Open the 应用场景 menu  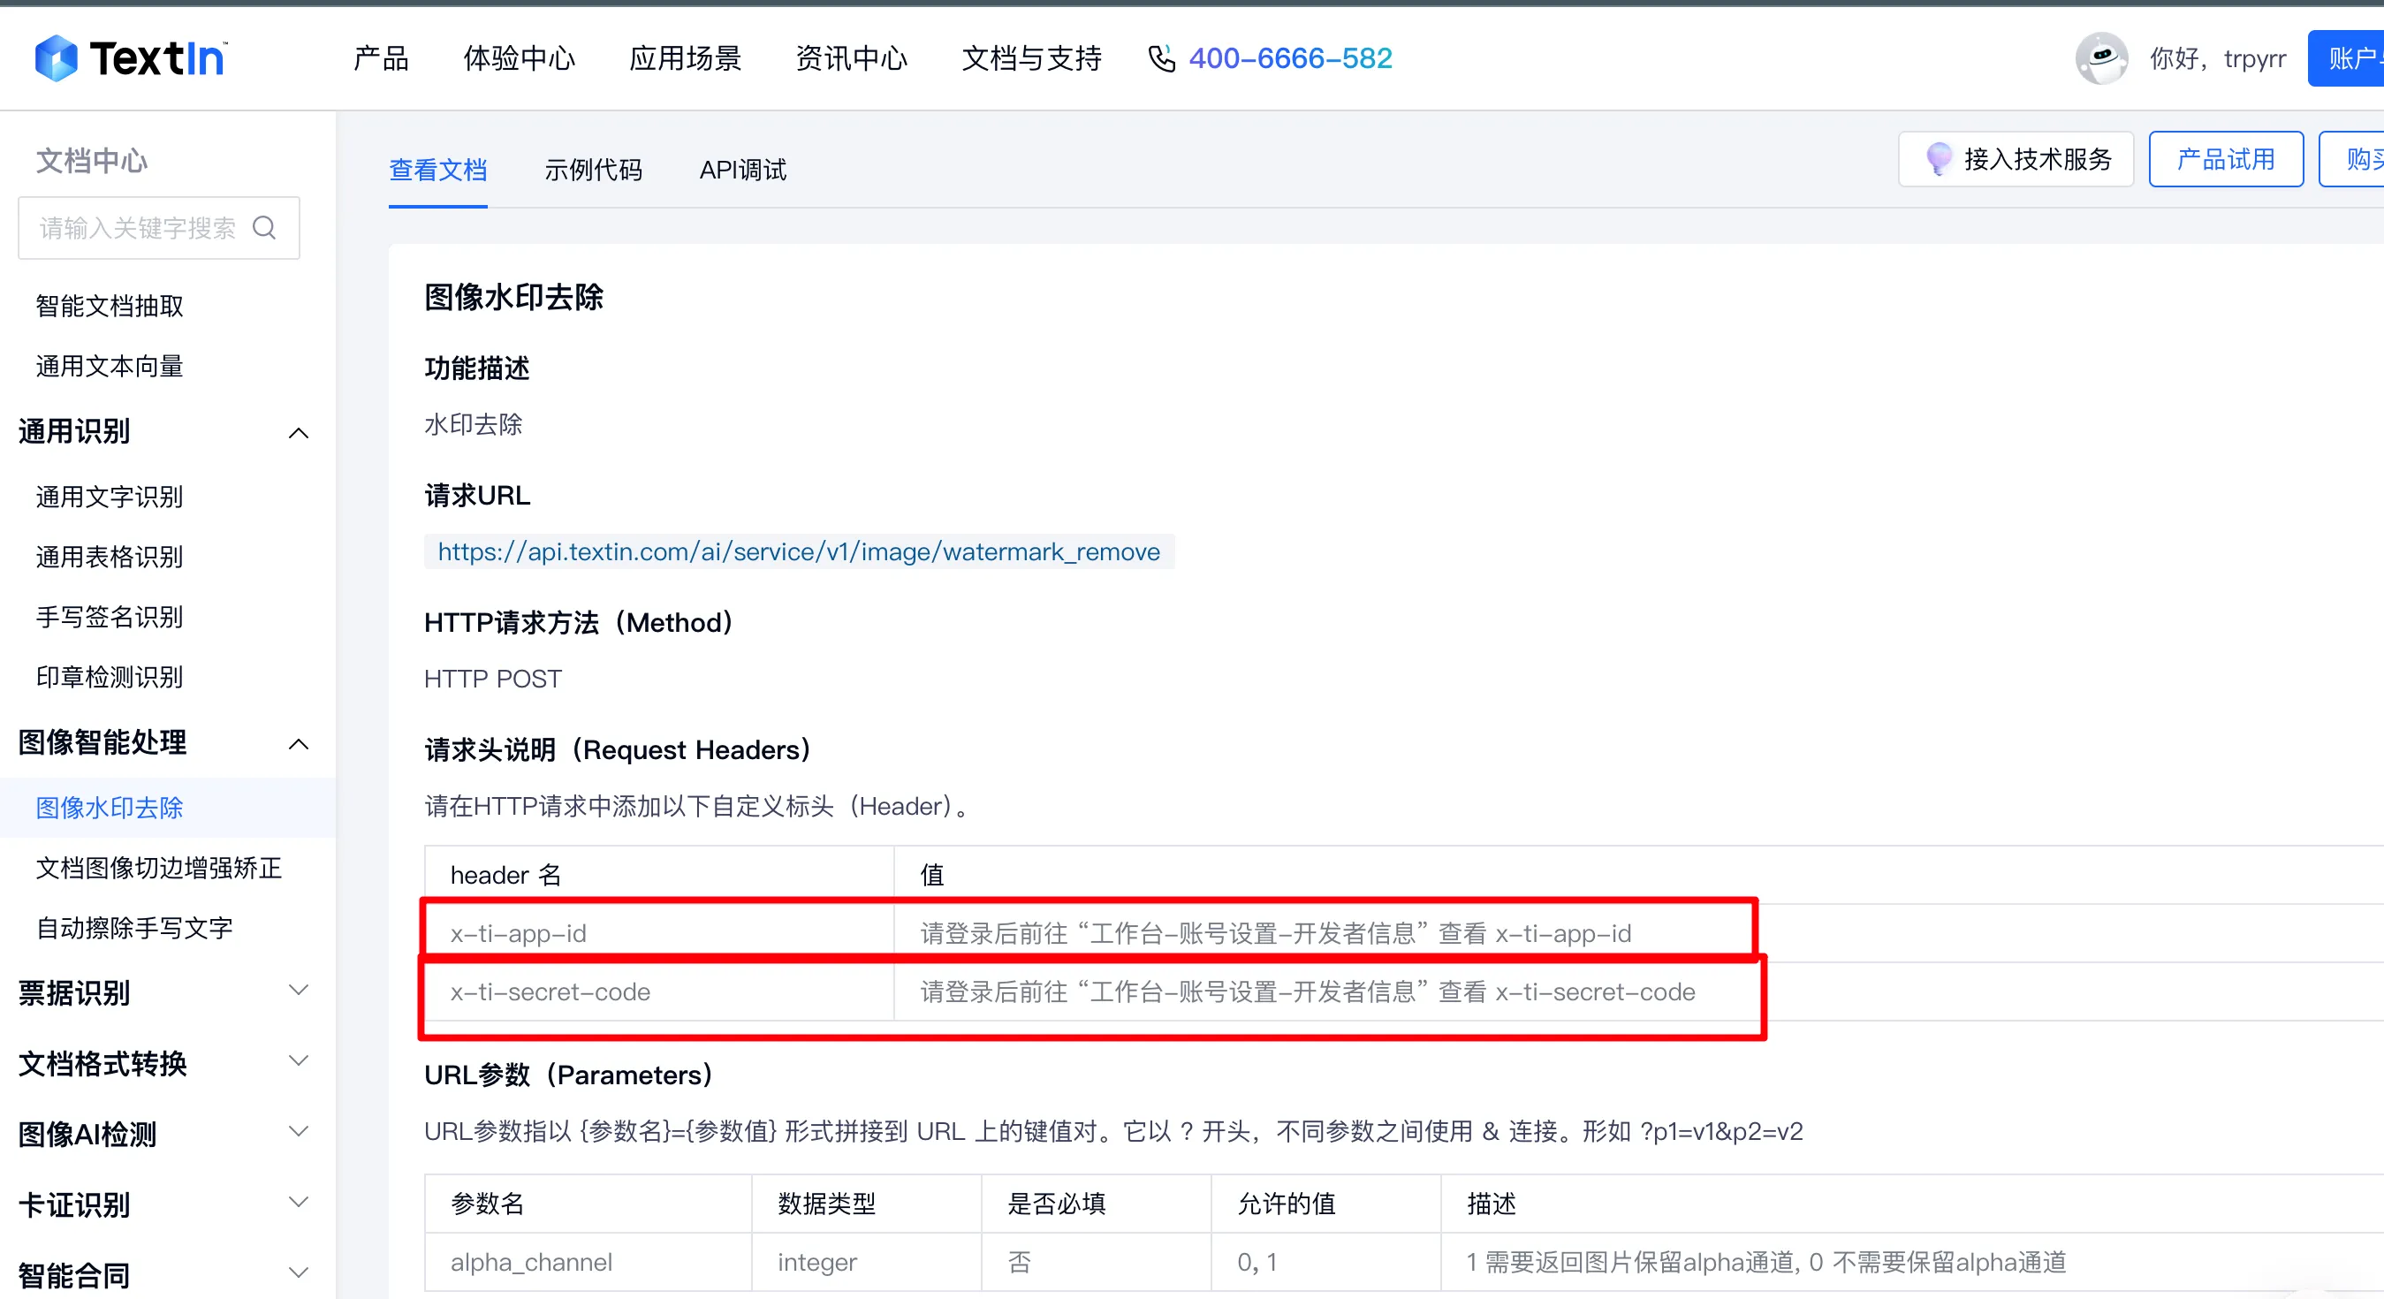pyautogui.click(x=685, y=58)
